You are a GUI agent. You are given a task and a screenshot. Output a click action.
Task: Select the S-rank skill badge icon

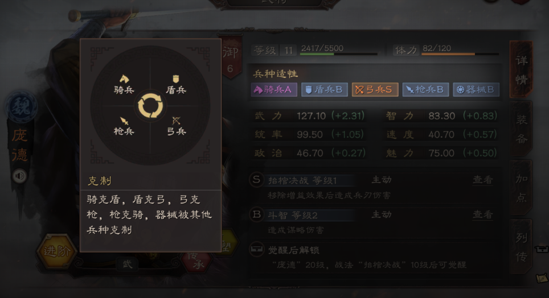(256, 180)
